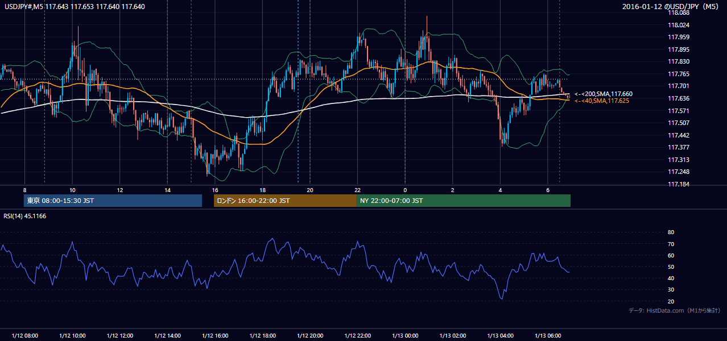Click the 1/13 02:00 bottom time label

pos(452,336)
